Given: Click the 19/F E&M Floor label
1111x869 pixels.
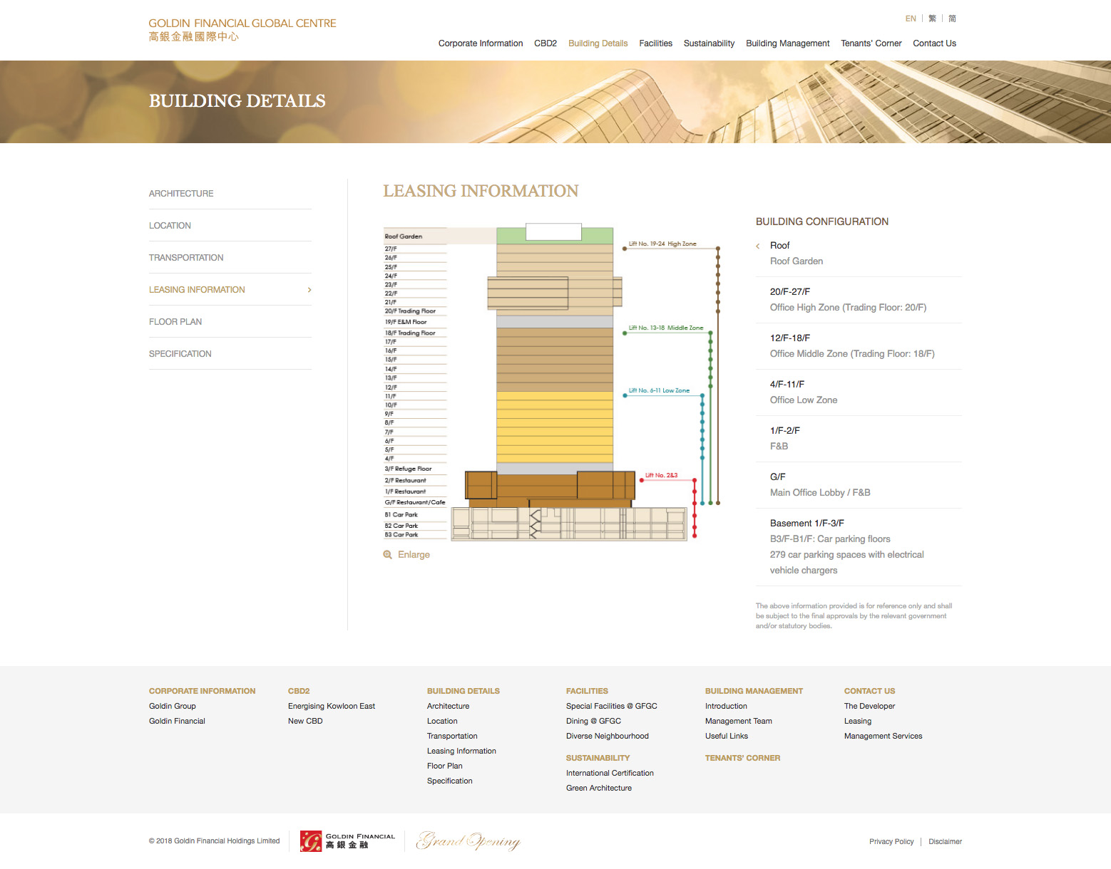Looking at the screenshot, I should 406,322.
